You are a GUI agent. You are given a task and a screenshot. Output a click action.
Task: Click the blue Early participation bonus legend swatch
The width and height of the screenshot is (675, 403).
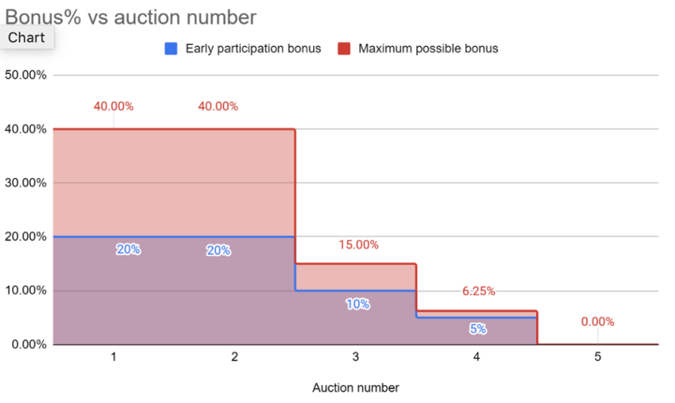(171, 49)
